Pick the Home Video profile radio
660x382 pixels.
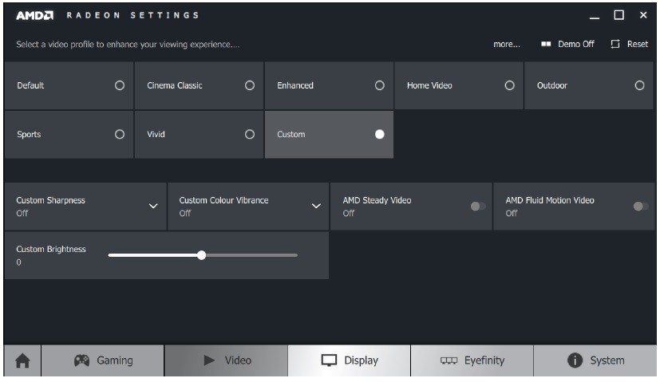point(509,86)
